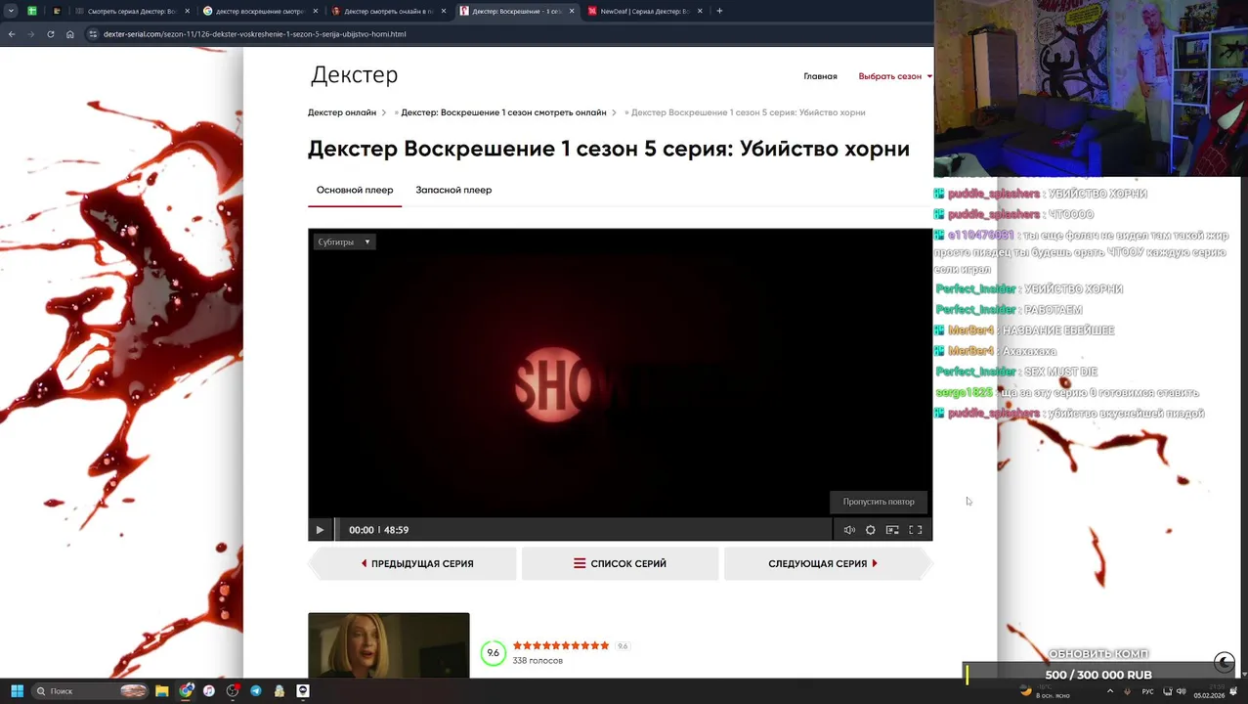Click the browser forward arrow
The image size is (1248, 704).
tap(31, 34)
